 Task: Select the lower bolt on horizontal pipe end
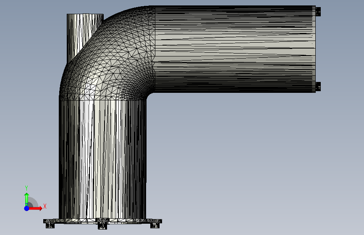318,87
